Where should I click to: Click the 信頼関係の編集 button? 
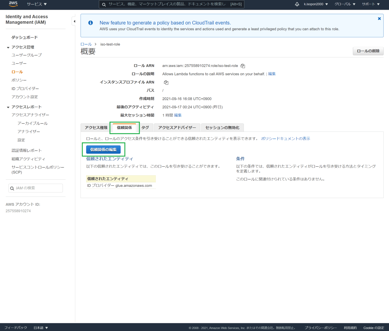[104, 150]
